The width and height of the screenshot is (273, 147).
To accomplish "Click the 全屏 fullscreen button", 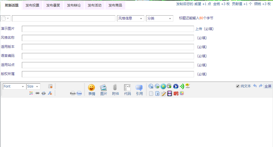I will (x=268, y=86).
